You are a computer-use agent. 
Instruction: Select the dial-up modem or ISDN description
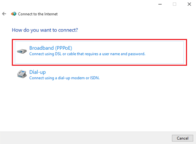pos(64,78)
